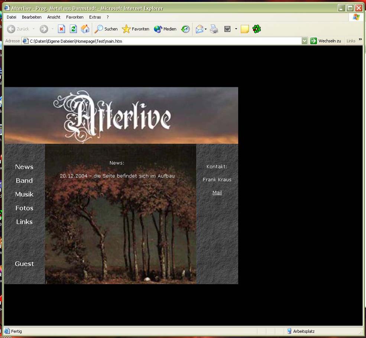Open the Extras menu
The width and height of the screenshot is (366, 338).
pos(95,17)
